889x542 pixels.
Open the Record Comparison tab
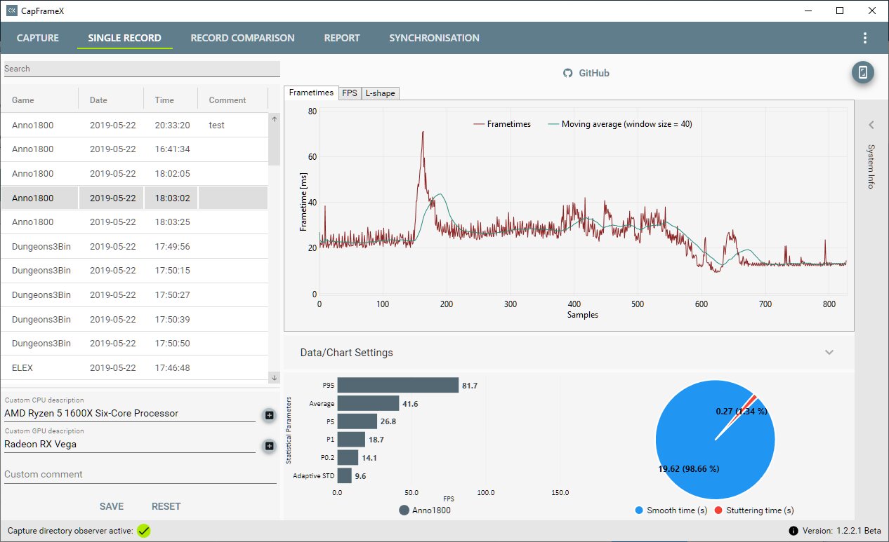tap(242, 39)
